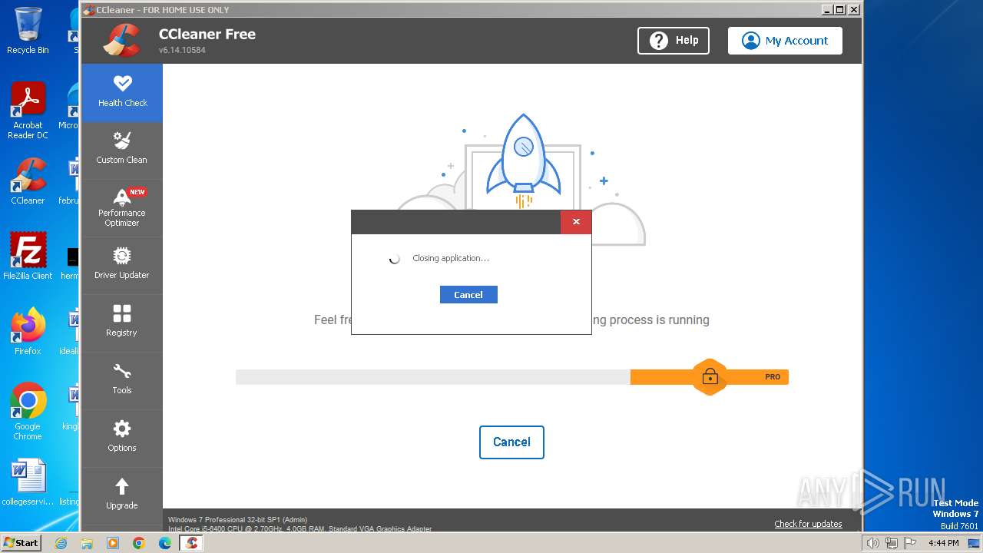Open the collegeservi... Word document icon
Screen dimensions: 983x553
pos(28,482)
